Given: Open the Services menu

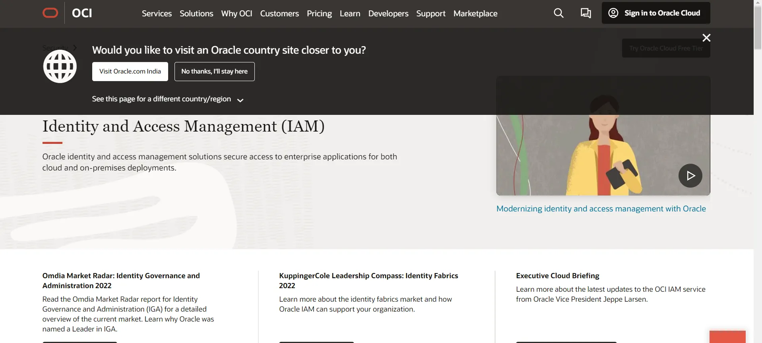Looking at the screenshot, I should pos(157,14).
